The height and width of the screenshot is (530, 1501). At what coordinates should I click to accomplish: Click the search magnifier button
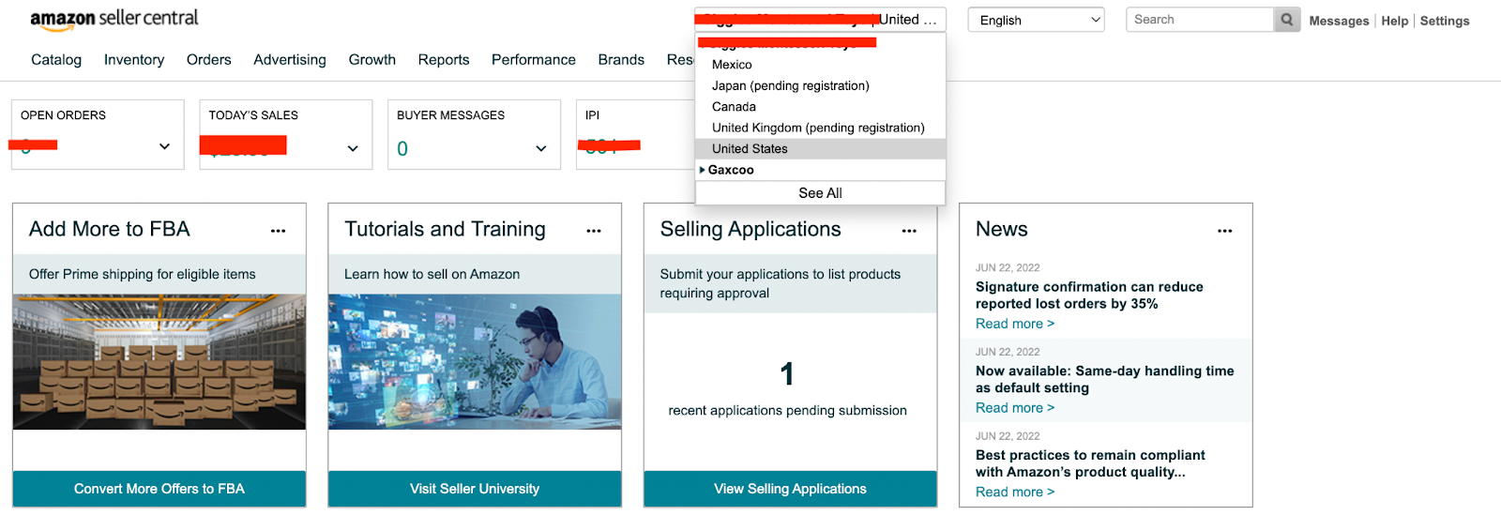pyautogui.click(x=1287, y=20)
